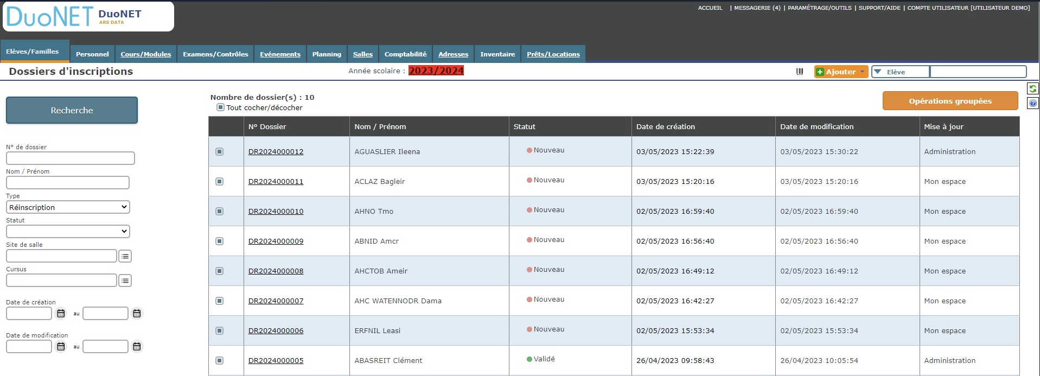The height and width of the screenshot is (376, 1040).
Task: Open the Type dropdown showing Réinscription
Action: coord(68,207)
